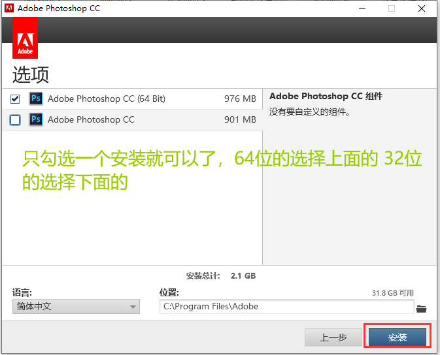The width and height of the screenshot is (440, 355).
Task: Open the 简体中文 language dropdown
Action: click(x=76, y=306)
